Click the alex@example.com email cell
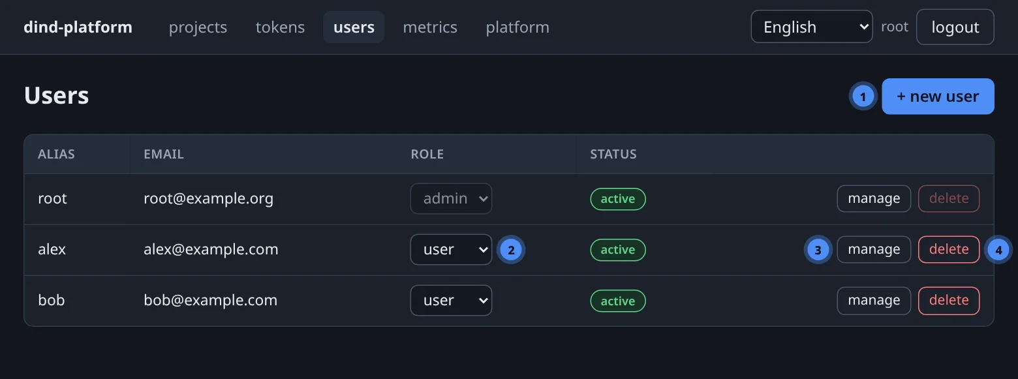This screenshot has width=1018, height=379. point(211,249)
